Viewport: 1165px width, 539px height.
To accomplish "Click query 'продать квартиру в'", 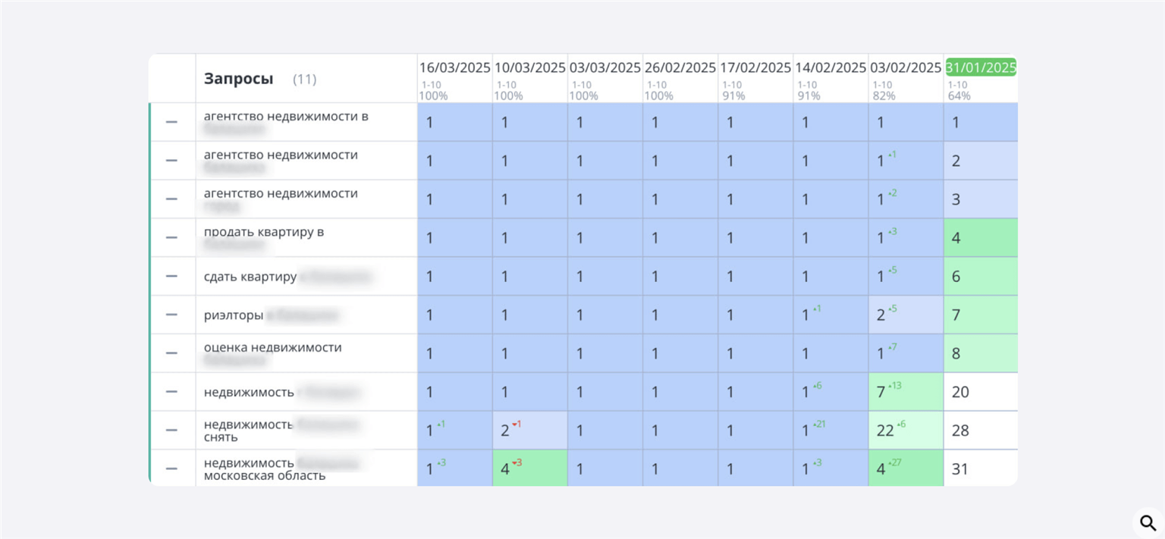I will click(264, 231).
